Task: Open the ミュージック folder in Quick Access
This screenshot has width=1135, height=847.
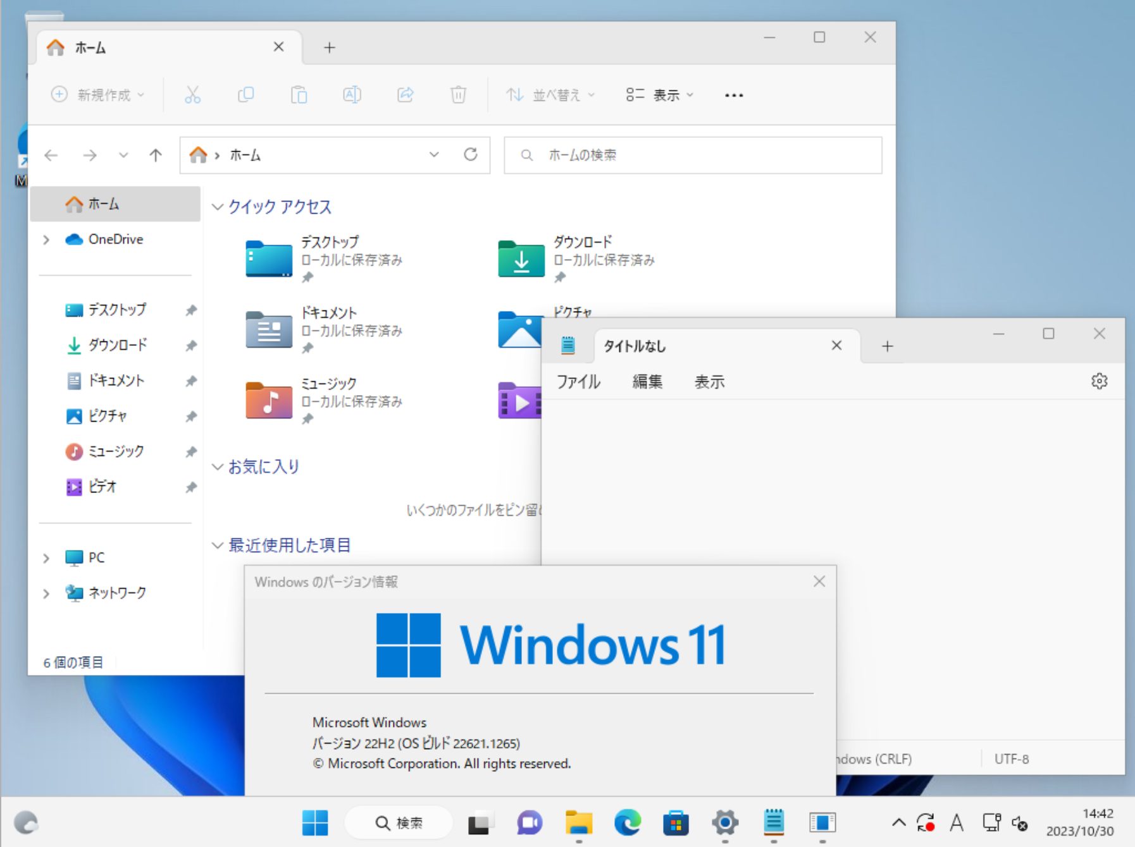Action: click(x=270, y=401)
